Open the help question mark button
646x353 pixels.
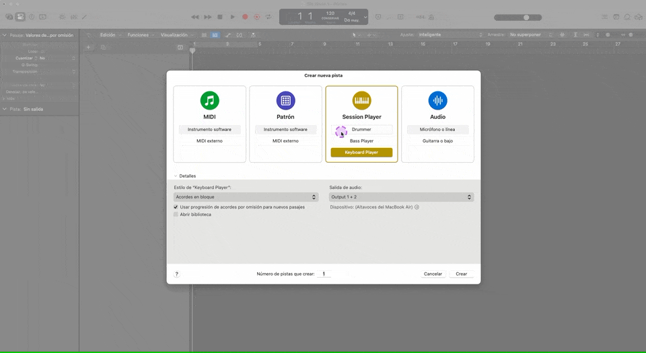177,274
